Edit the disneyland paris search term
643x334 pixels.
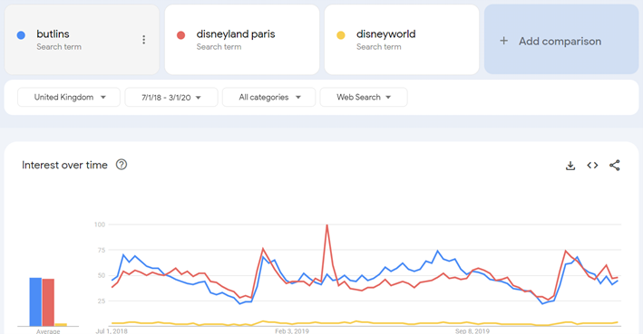click(242, 40)
